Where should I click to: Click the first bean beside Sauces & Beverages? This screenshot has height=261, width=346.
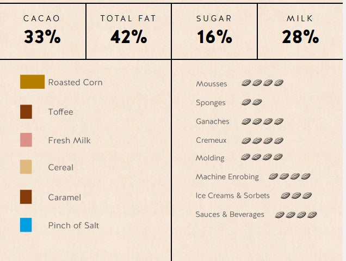[x=280, y=215]
